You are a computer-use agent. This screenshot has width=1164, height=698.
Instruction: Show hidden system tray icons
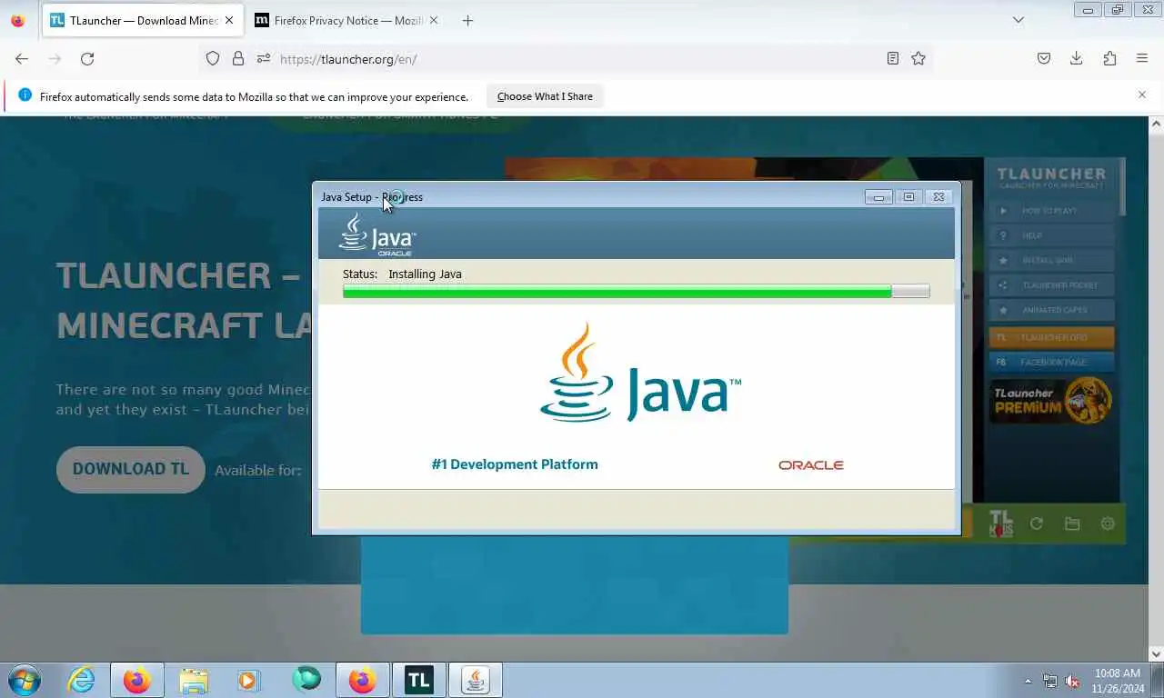[x=1029, y=681]
